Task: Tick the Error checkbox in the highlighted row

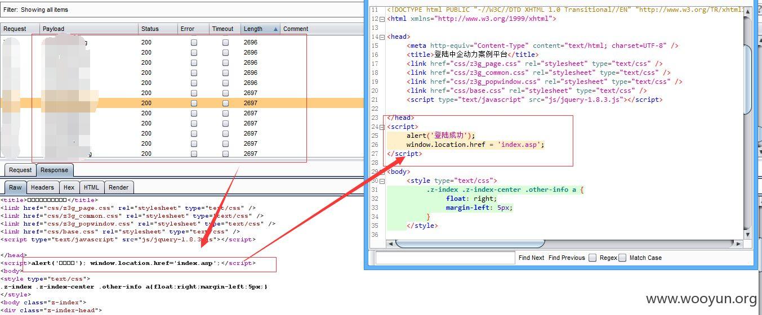Action: [x=194, y=103]
